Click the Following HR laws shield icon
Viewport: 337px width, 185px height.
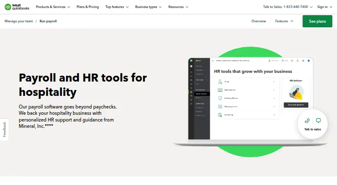coord(220,98)
